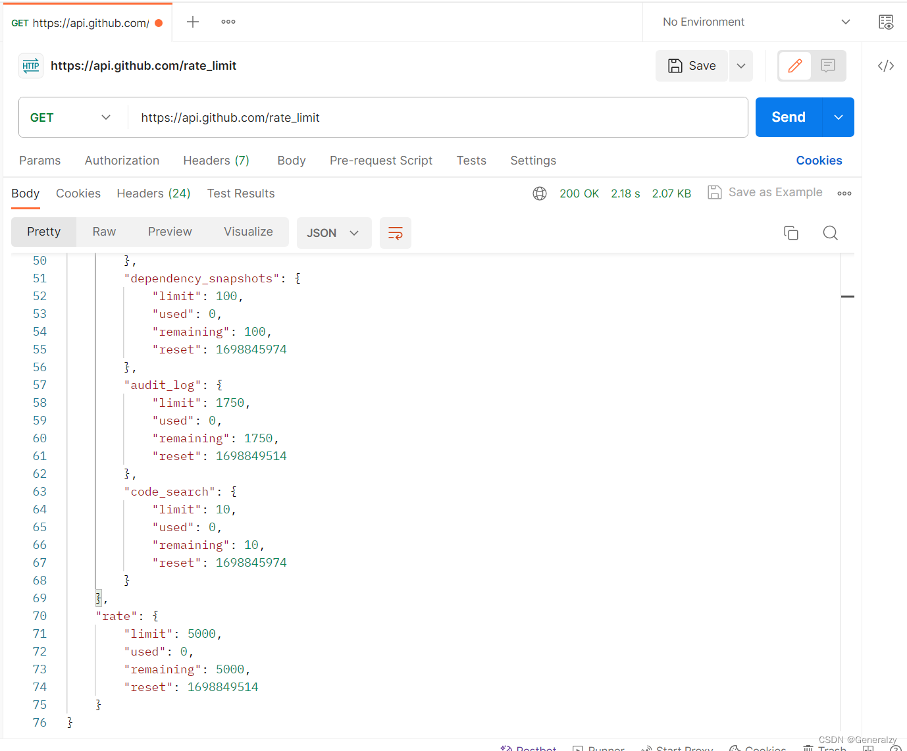Click the 2.18 s response time
This screenshot has width=907, height=751.
[625, 194]
